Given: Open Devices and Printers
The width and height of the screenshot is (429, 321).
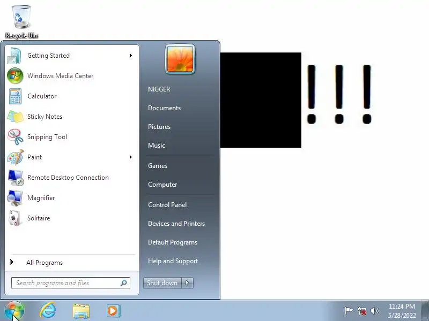Looking at the screenshot, I should [176, 224].
